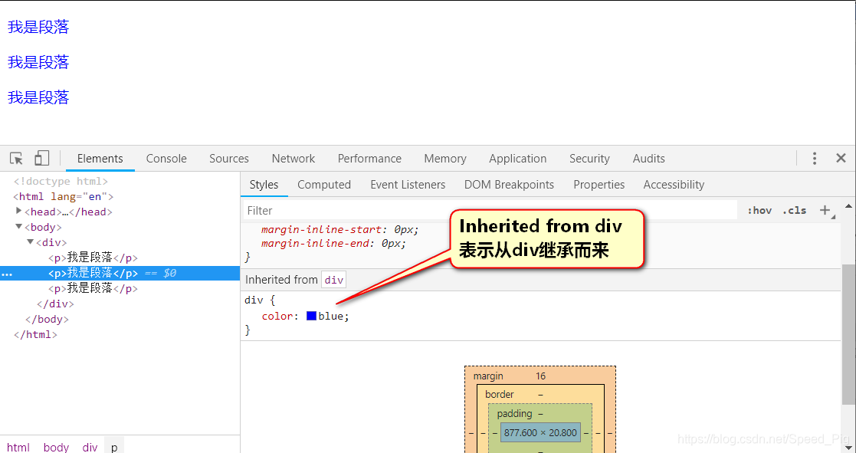Click the color property name
Image resolution: width=856 pixels, height=453 pixels.
[x=278, y=316]
